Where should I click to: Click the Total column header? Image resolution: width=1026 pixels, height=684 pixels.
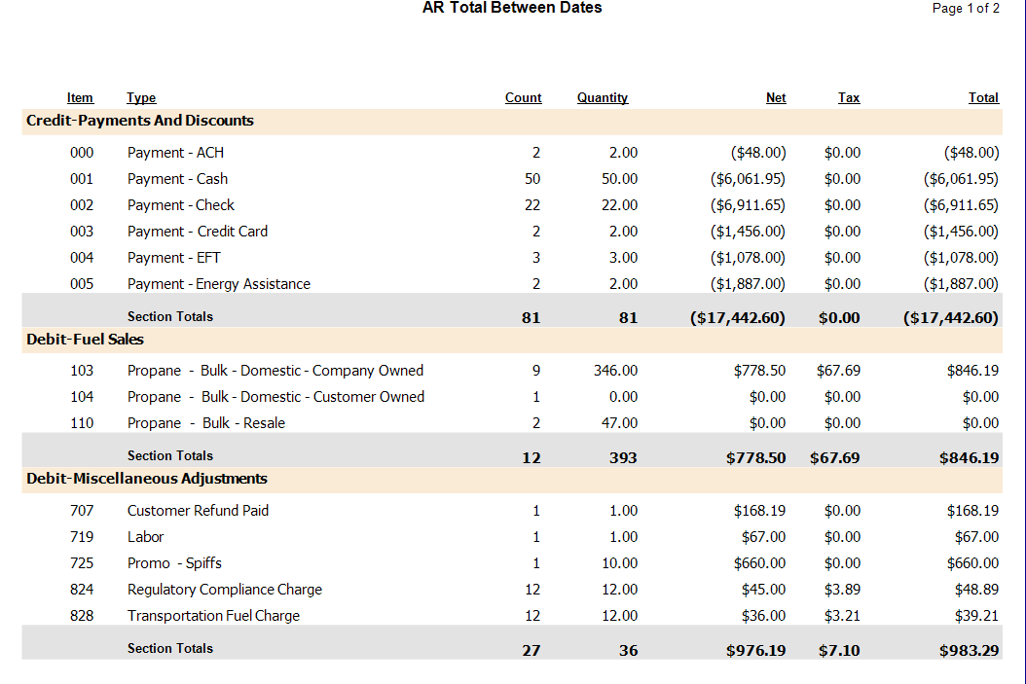(x=983, y=98)
